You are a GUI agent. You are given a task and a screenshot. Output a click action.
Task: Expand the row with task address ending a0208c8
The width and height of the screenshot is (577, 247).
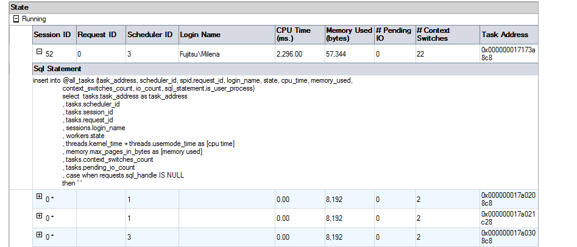coord(40,198)
